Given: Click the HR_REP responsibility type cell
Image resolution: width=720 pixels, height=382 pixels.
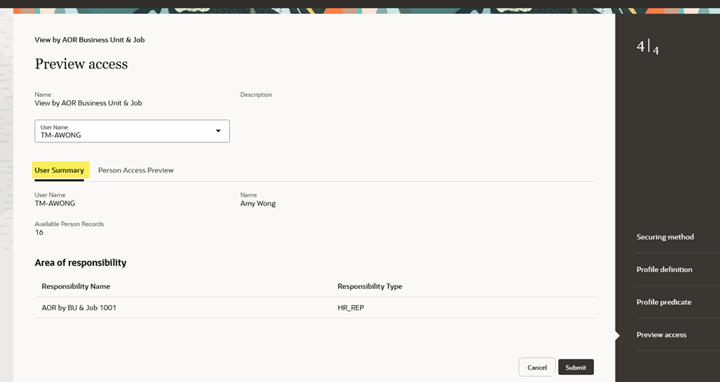Looking at the screenshot, I should click(x=351, y=307).
